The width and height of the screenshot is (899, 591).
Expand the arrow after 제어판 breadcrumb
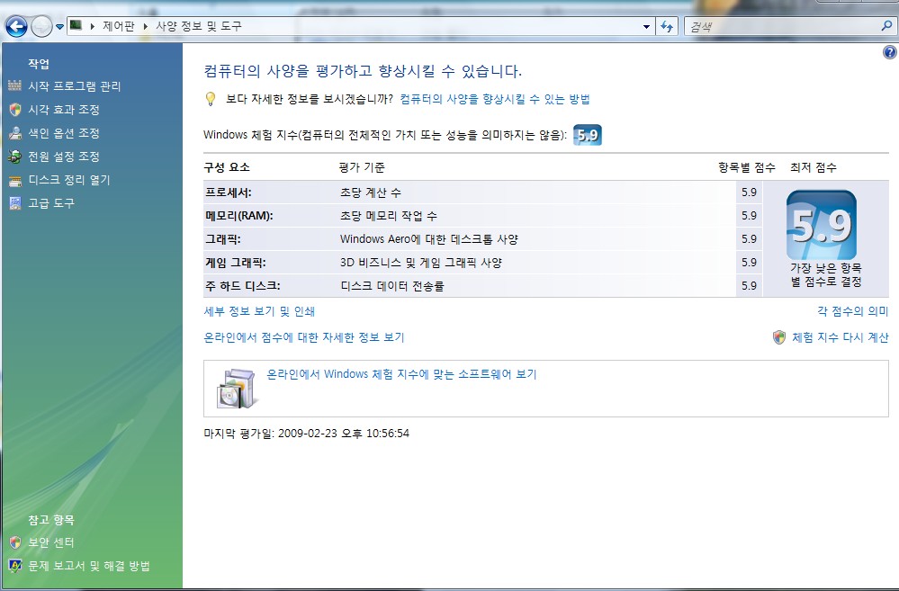coord(146,26)
